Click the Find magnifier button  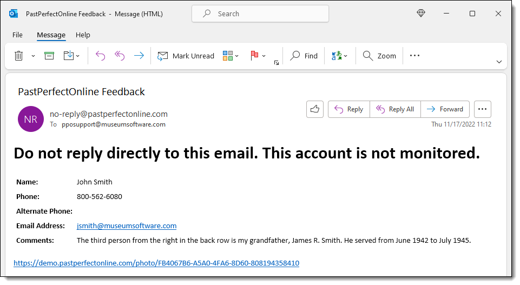(304, 56)
